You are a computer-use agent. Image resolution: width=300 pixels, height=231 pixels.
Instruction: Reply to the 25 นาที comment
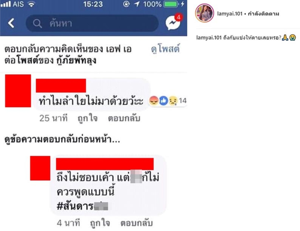pyautogui.click(x=124, y=118)
